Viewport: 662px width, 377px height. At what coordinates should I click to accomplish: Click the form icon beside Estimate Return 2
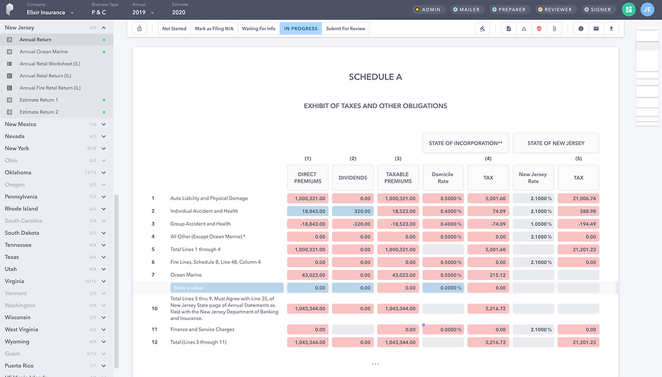9,112
